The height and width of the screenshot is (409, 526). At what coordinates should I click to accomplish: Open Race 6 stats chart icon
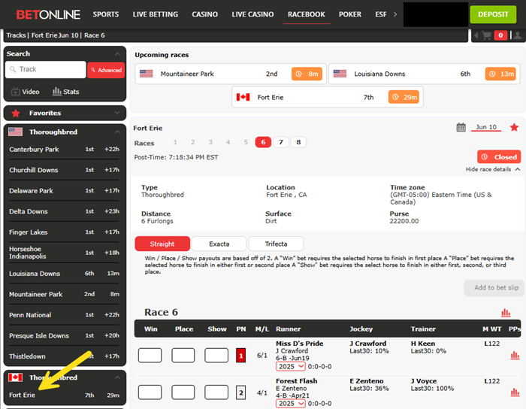[x=506, y=313]
